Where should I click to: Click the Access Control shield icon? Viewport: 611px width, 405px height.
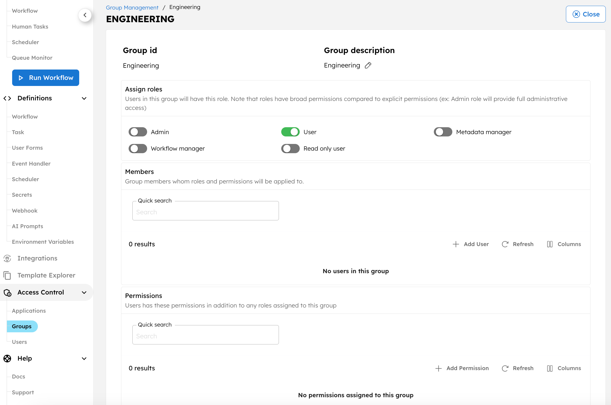coord(8,293)
